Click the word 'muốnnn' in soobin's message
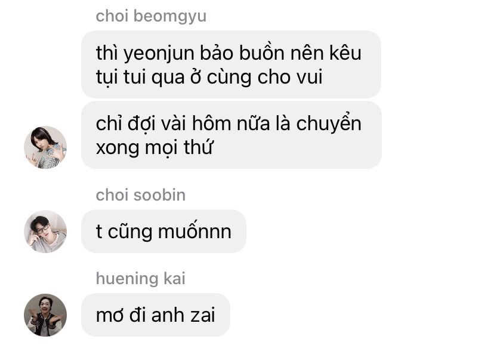The width and height of the screenshot is (494, 351). [194, 231]
